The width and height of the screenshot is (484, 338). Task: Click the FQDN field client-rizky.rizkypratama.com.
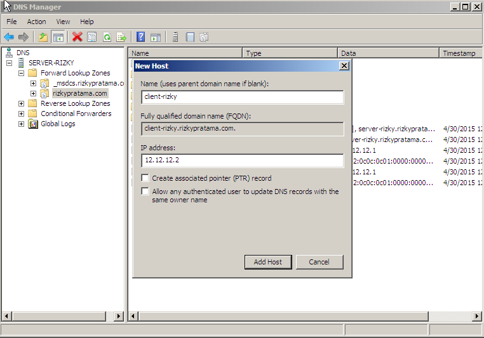(x=242, y=129)
